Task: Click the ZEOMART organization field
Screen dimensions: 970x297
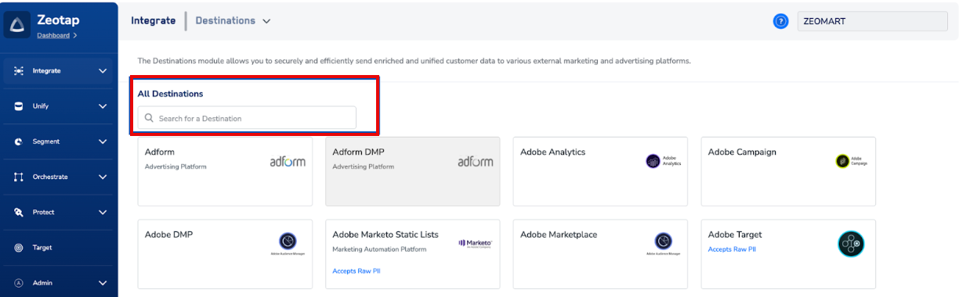Action: [872, 22]
